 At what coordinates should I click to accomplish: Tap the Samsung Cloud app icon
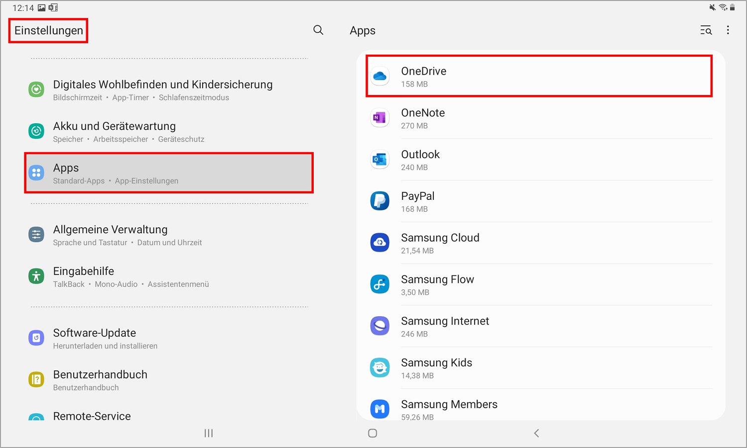coord(380,243)
